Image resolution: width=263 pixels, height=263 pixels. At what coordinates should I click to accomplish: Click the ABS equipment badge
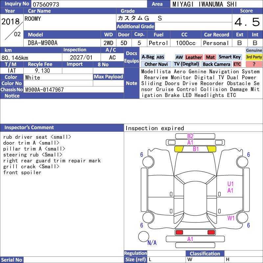[x=160, y=57]
